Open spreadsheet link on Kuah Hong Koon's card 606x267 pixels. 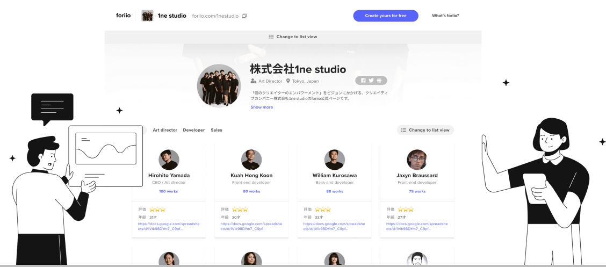click(x=251, y=226)
